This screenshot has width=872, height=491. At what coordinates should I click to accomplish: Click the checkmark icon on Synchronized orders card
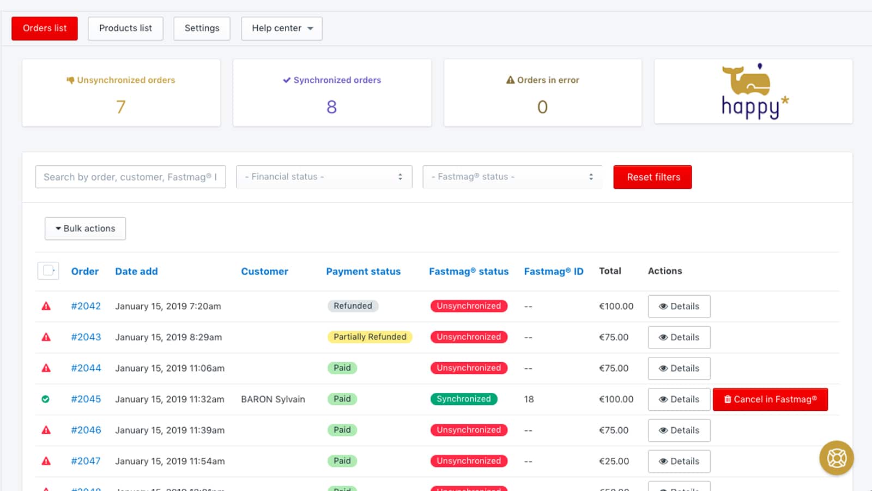(287, 80)
